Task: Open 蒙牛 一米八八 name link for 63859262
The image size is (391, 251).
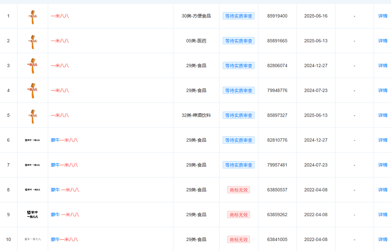Action: click(x=65, y=215)
